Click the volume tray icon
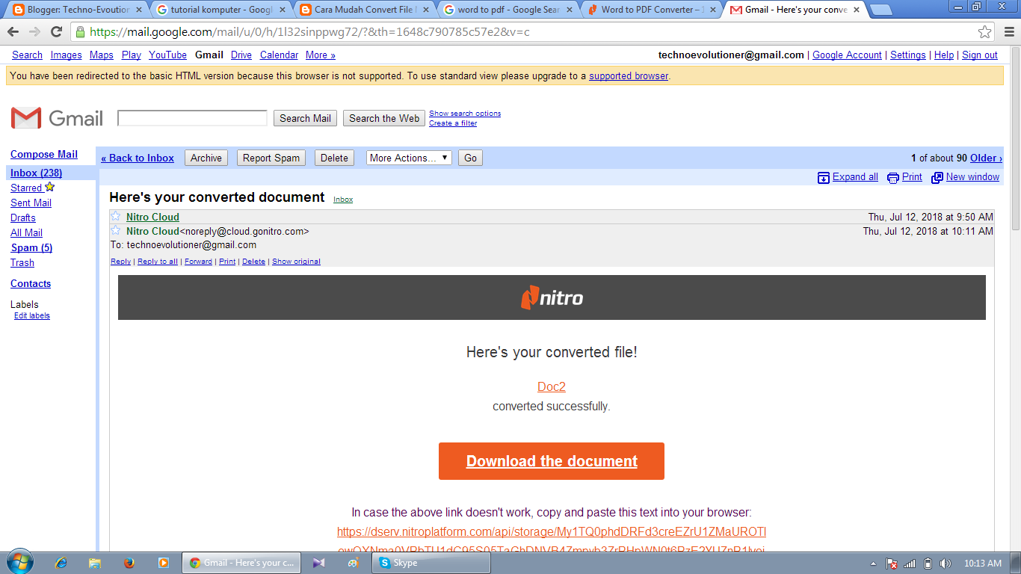Viewport: 1021px width, 574px height. pyautogui.click(x=946, y=564)
